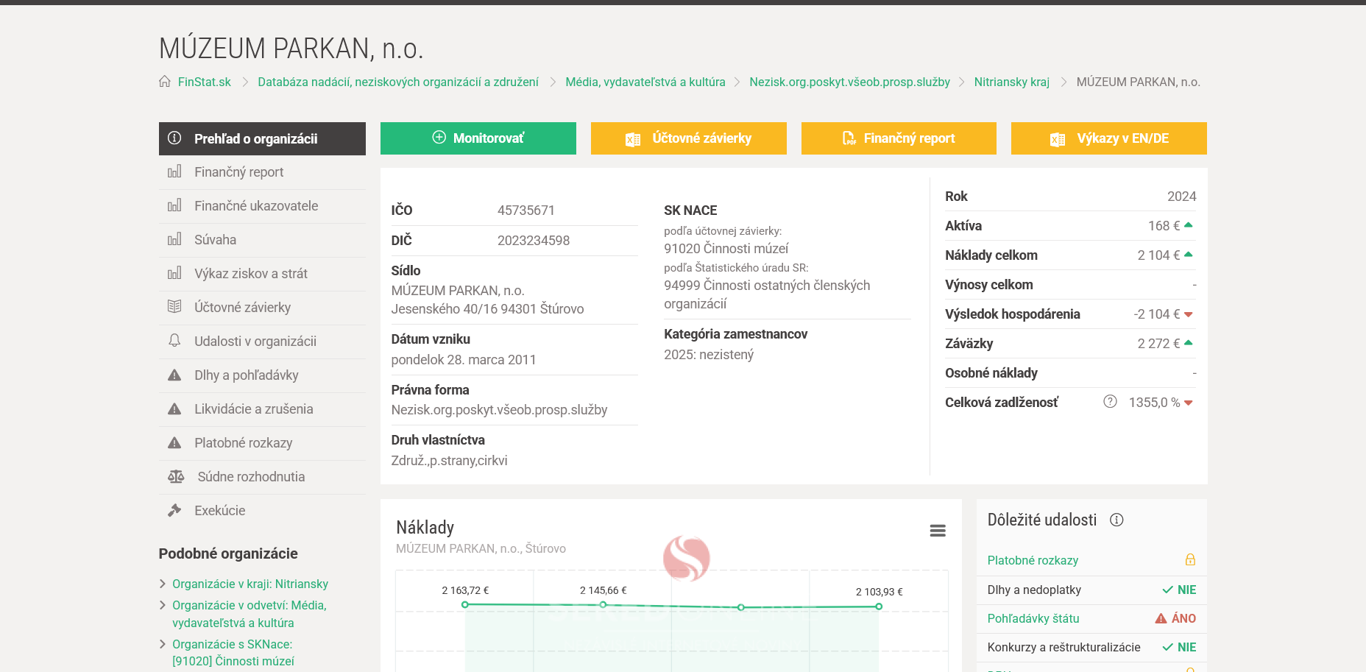Click the bell icon for Udalosti v organizácii
Screen dimensions: 1366x672
pyautogui.click(x=174, y=341)
